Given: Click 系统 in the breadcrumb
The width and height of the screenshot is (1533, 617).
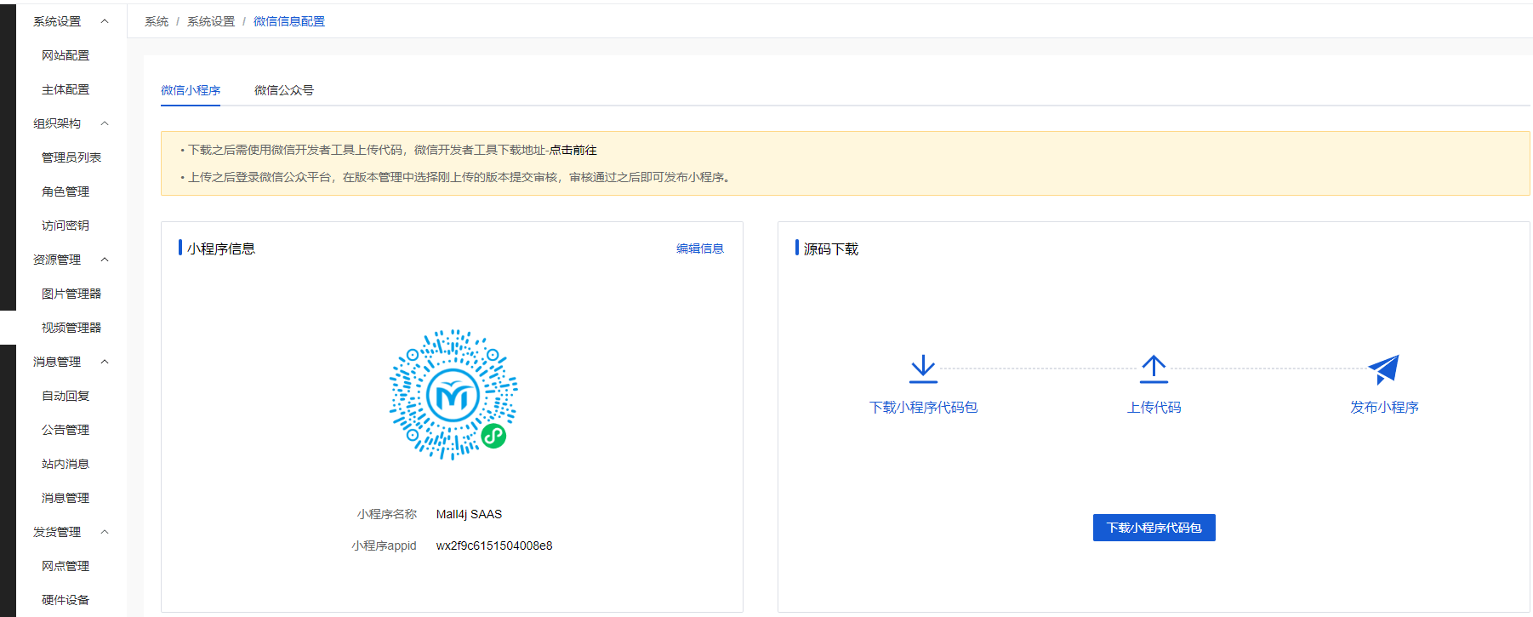Looking at the screenshot, I should coord(157,21).
